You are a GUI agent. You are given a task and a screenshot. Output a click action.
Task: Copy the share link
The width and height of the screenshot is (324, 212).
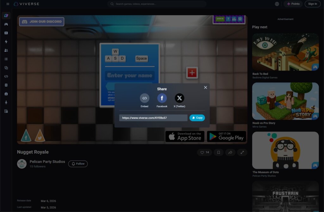click(197, 118)
